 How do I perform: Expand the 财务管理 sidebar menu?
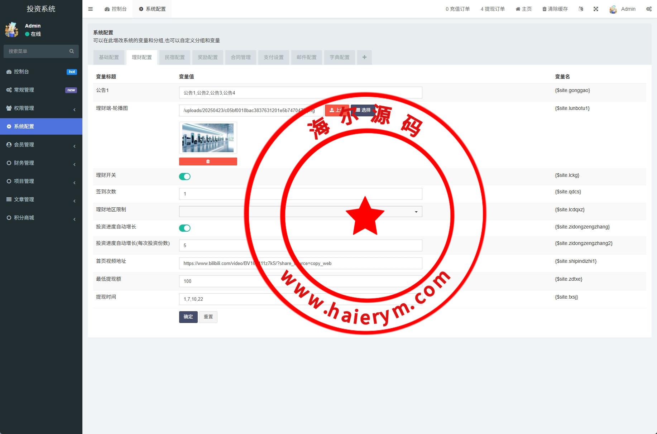click(x=41, y=163)
